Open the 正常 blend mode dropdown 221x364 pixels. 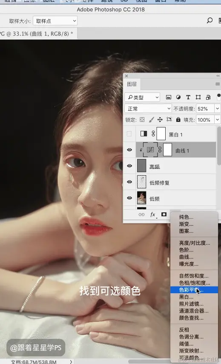tap(148, 108)
